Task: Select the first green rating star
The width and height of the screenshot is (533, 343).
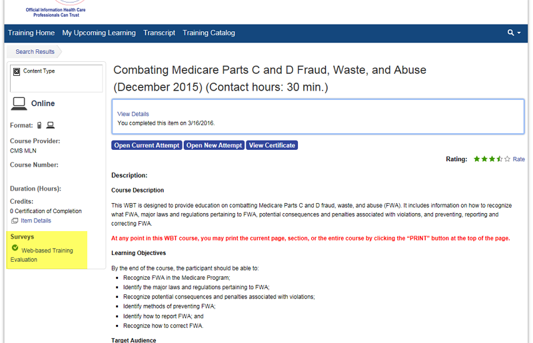Action: coord(477,159)
